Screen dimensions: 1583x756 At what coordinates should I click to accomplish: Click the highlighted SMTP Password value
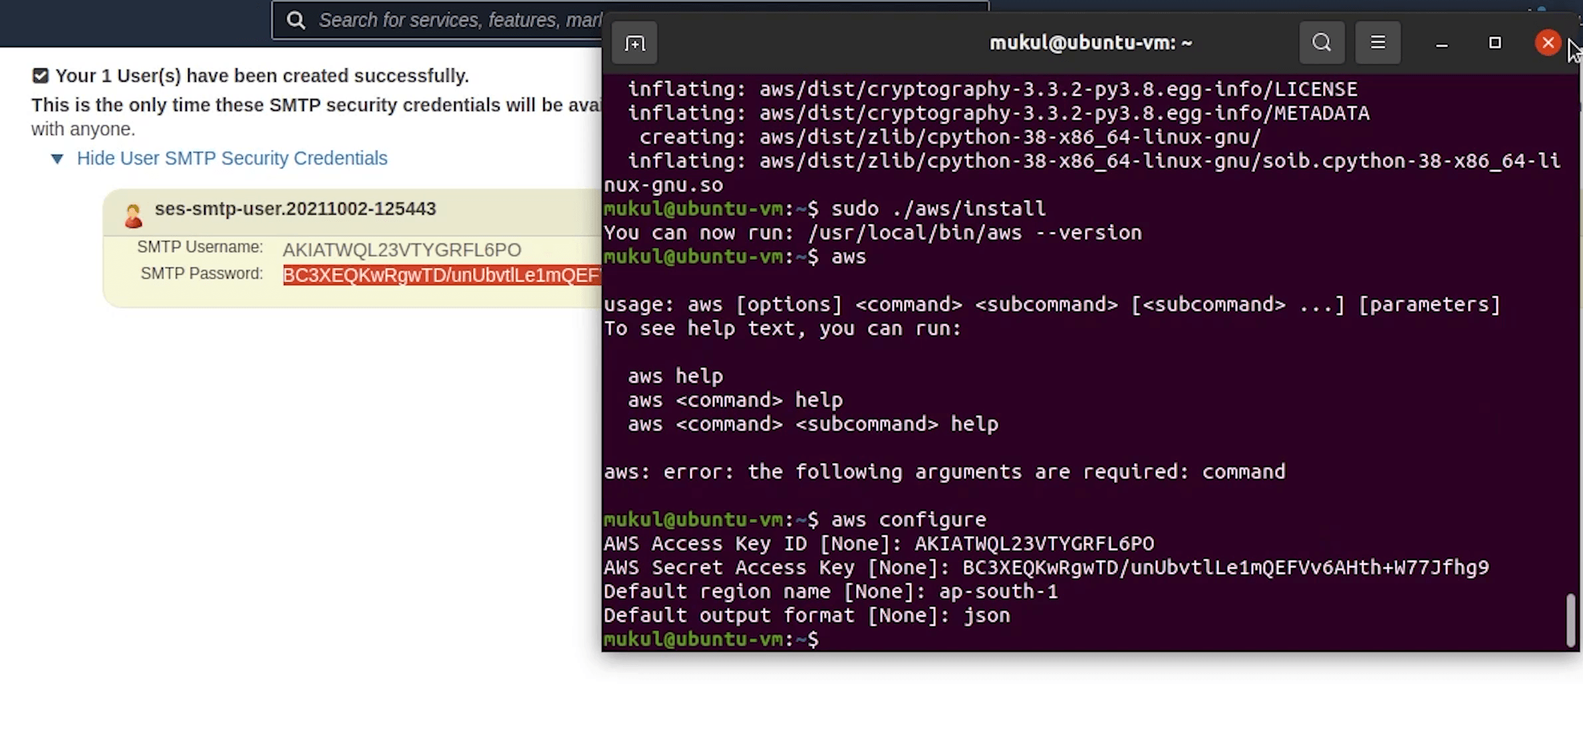(442, 275)
